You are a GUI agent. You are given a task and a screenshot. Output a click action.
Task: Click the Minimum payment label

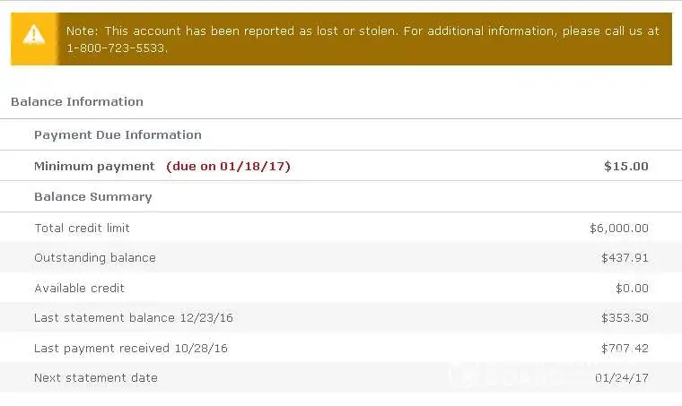point(94,167)
